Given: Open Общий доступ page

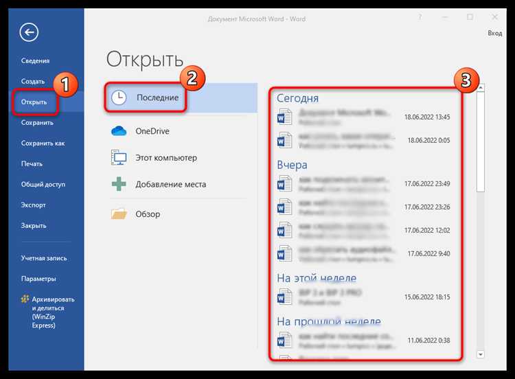Looking at the screenshot, I should pyautogui.click(x=43, y=184).
